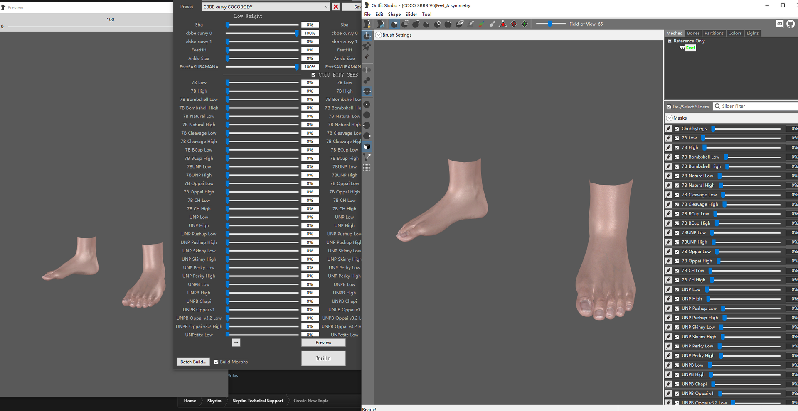Click the Create New Topic link
This screenshot has width=798, height=411.
click(311, 401)
